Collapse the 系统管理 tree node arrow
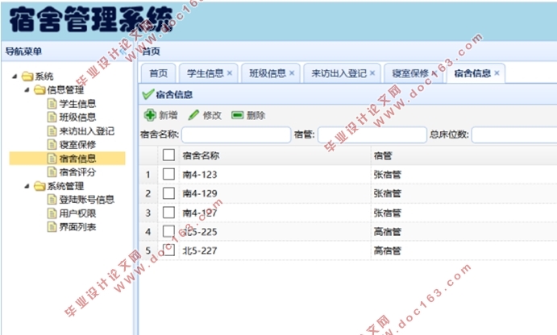Image resolution: width=557 pixels, height=335 pixels. (x=27, y=186)
